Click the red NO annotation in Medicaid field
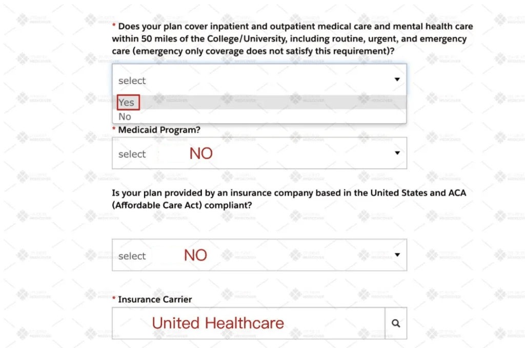The height and width of the screenshot is (348, 525). coord(201,154)
